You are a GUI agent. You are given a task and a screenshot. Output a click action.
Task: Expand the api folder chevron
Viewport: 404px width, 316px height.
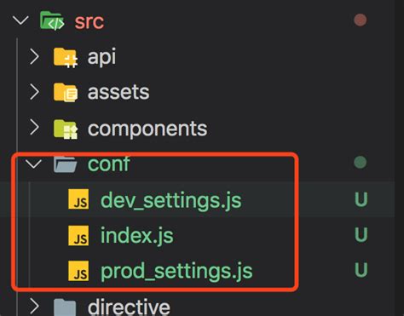click(34, 56)
